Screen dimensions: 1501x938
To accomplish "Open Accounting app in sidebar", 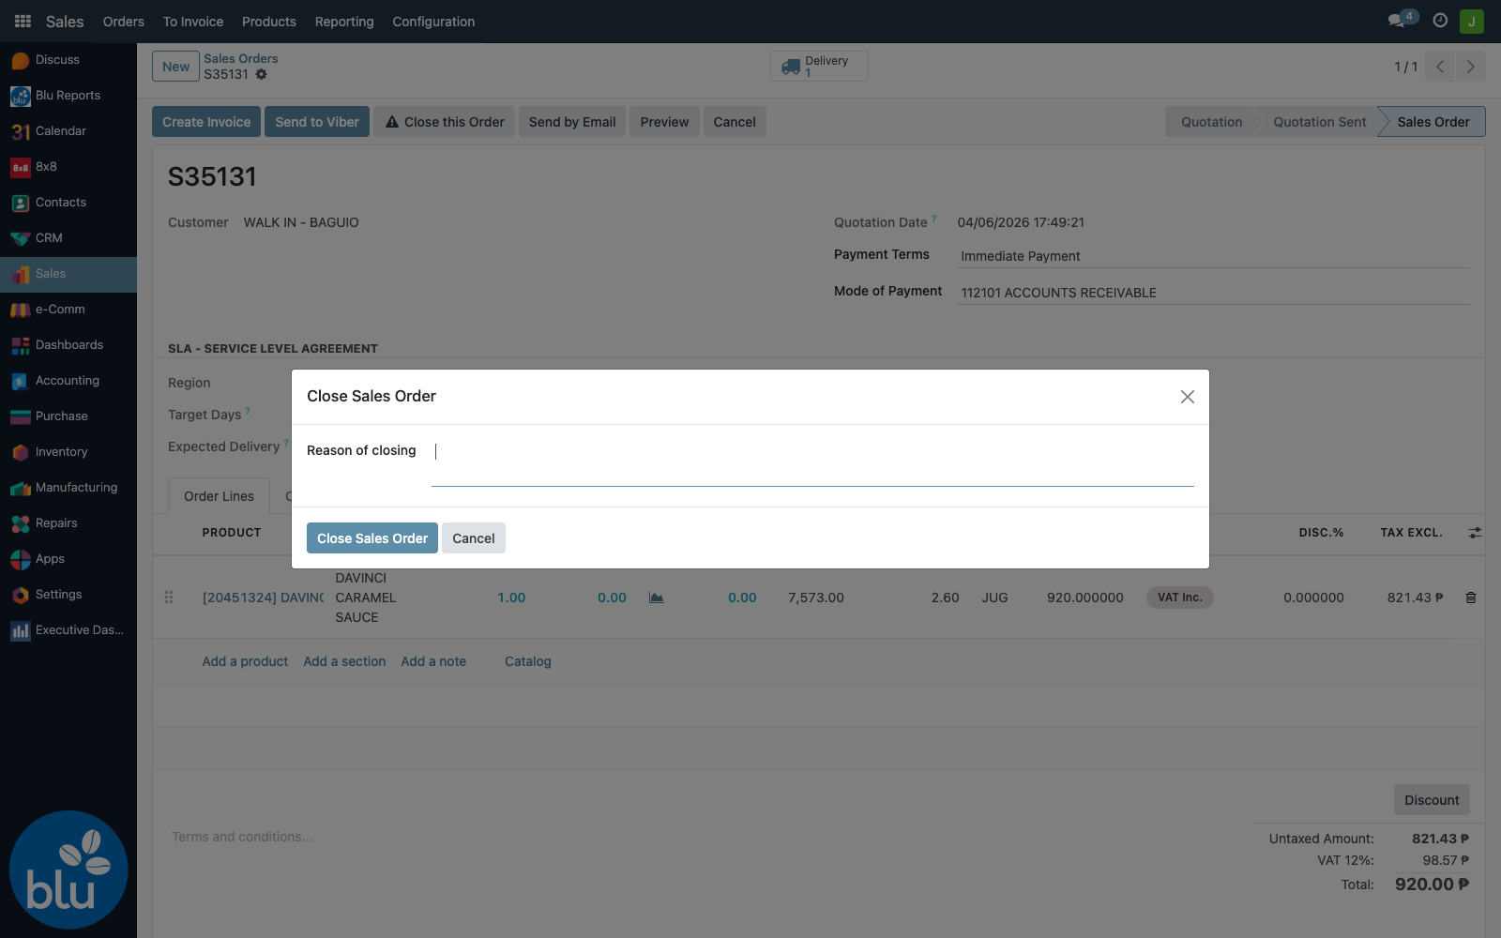I will 68,381.
